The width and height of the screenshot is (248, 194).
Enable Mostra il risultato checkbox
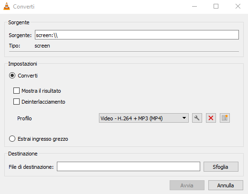click(16, 91)
